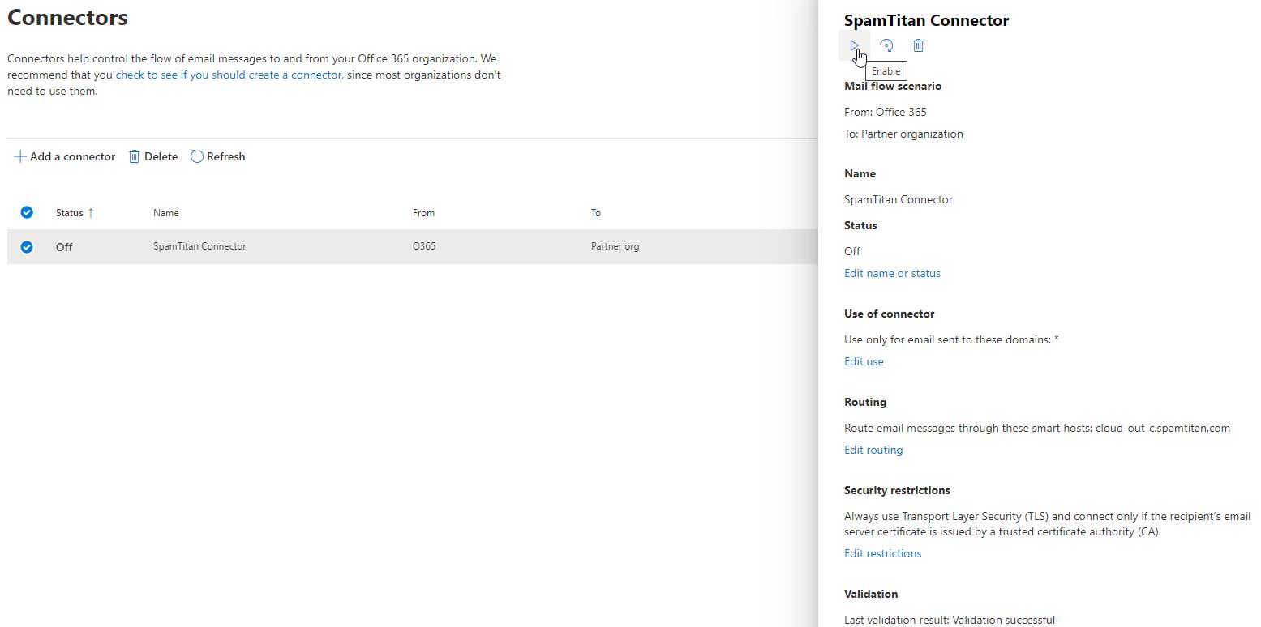Click 'From: Office 365' text in panel

point(885,112)
